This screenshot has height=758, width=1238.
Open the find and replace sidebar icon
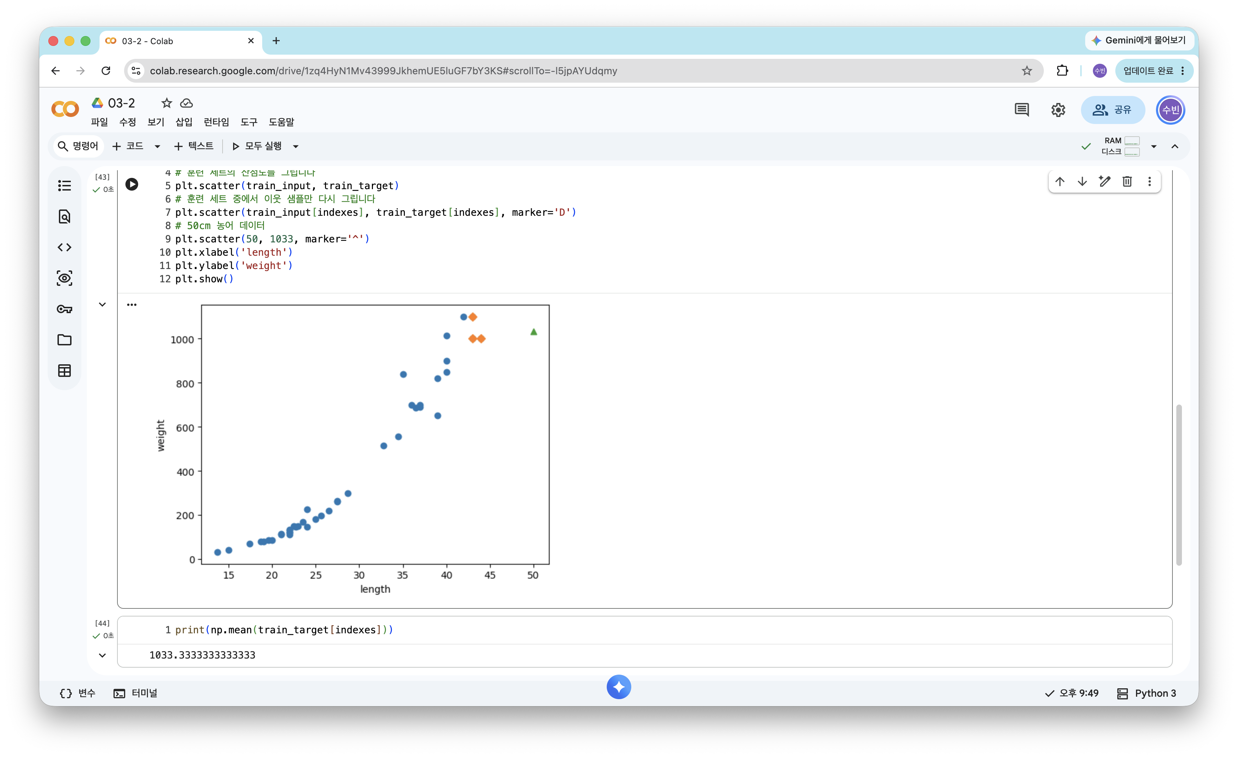click(x=64, y=216)
